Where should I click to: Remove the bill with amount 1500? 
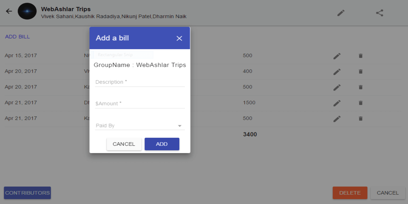[x=360, y=103]
